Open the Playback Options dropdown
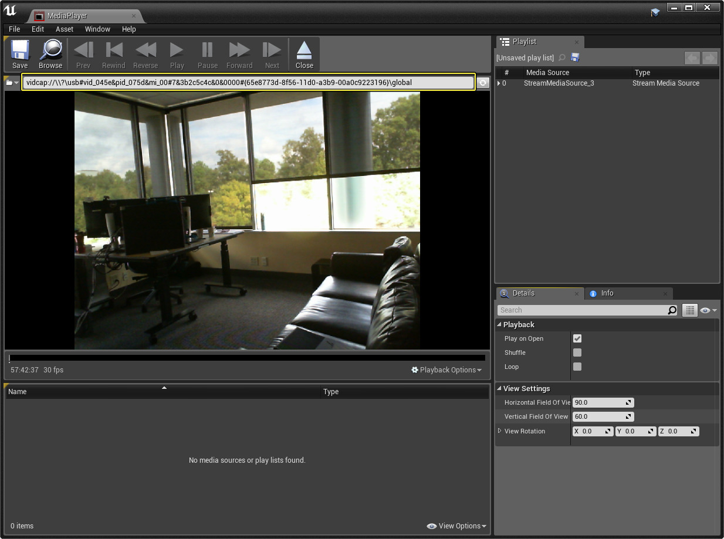 (446, 370)
